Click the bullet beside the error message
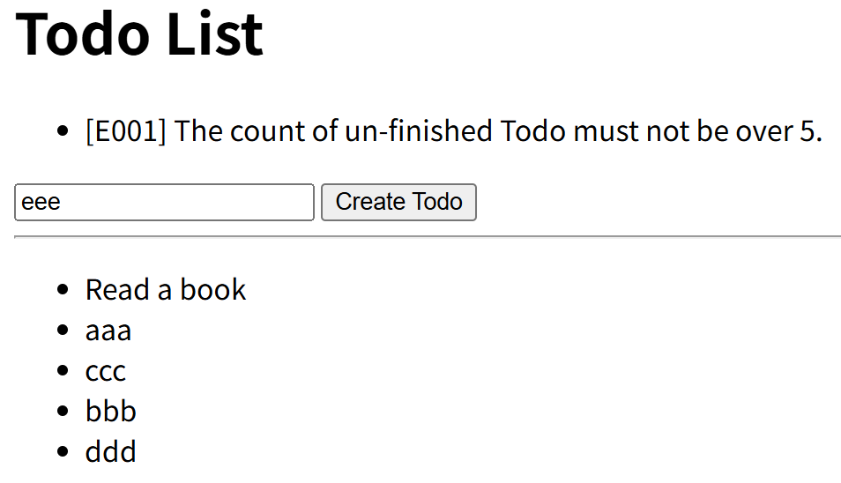This screenshot has width=841, height=483. point(62,132)
